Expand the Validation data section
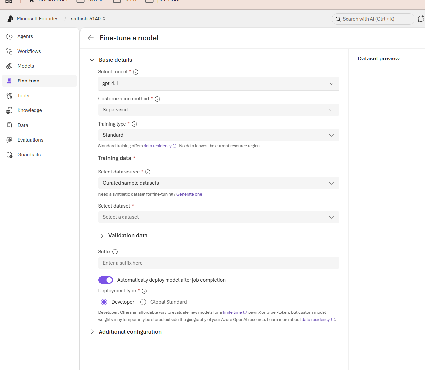 [x=102, y=236]
